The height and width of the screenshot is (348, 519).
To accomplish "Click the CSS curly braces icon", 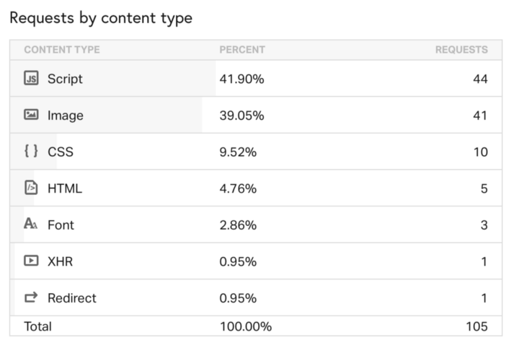I will click(x=31, y=151).
